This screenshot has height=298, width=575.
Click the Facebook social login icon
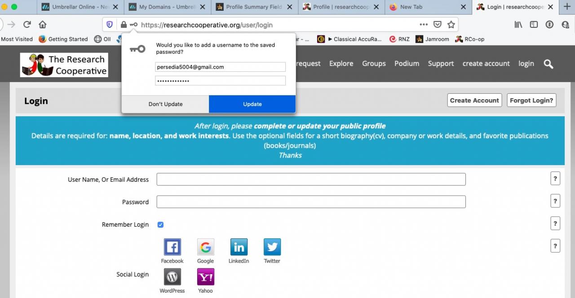click(x=172, y=247)
